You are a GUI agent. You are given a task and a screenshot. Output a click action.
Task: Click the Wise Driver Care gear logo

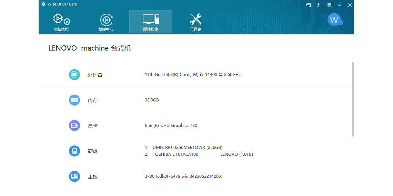[x=43, y=4]
